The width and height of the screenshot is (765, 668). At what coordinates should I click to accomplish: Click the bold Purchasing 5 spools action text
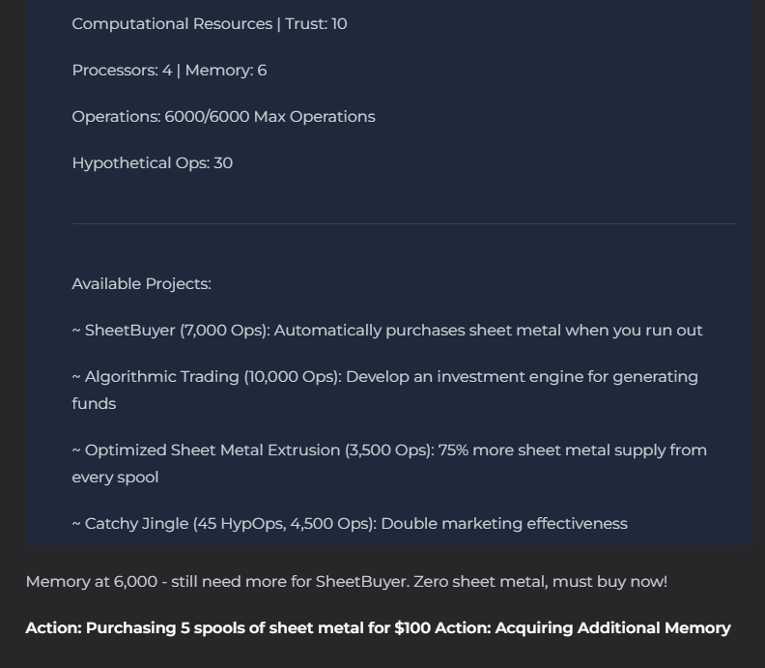click(x=227, y=628)
